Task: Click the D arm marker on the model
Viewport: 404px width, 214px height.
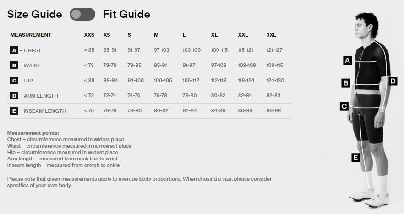Action: pyautogui.click(x=393, y=81)
